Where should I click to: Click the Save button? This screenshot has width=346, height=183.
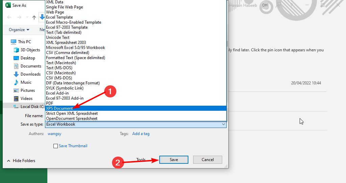coord(174,160)
